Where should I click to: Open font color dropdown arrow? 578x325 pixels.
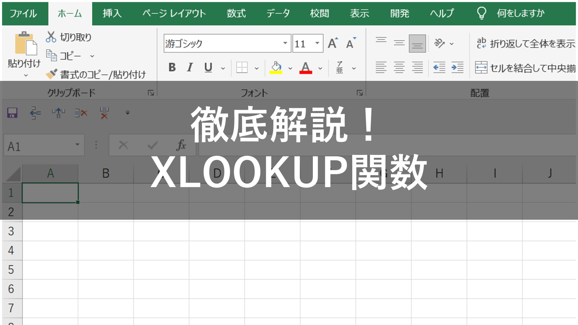(320, 68)
